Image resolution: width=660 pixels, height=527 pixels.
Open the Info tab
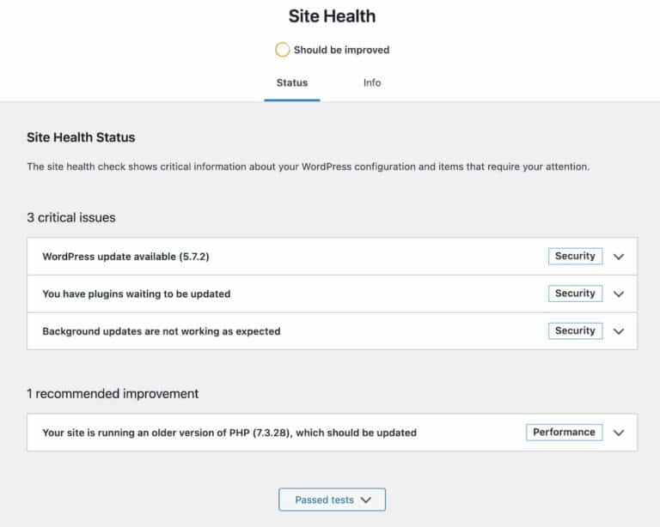tap(372, 82)
